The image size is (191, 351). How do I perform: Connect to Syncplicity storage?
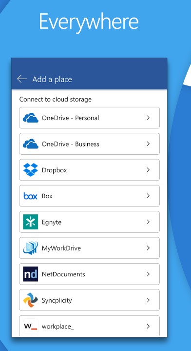(x=89, y=300)
